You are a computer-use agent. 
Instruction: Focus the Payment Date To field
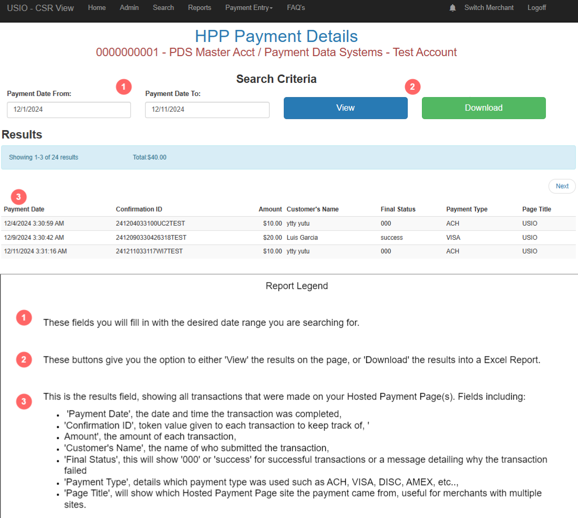tap(207, 110)
